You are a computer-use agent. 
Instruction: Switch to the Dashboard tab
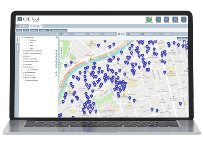click(x=22, y=26)
